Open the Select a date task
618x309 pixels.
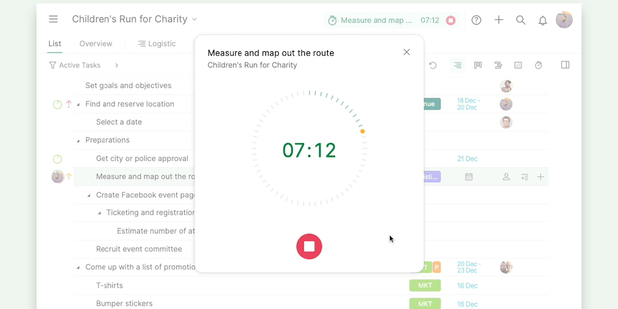point(119,122)
